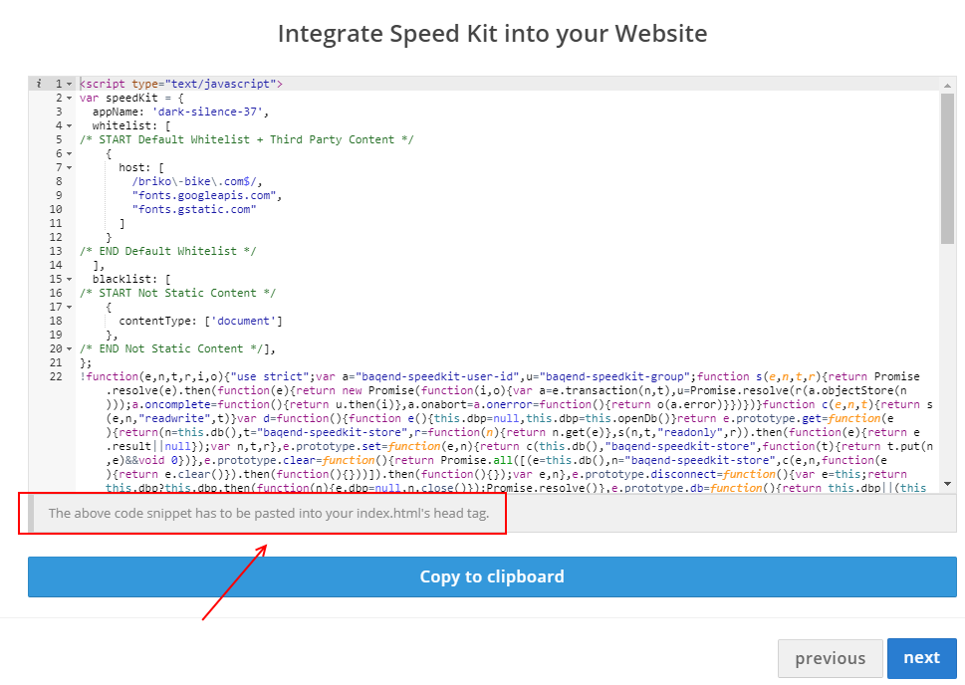
Task: Click the Copy to clipboard button
Action: pos(492,576)
